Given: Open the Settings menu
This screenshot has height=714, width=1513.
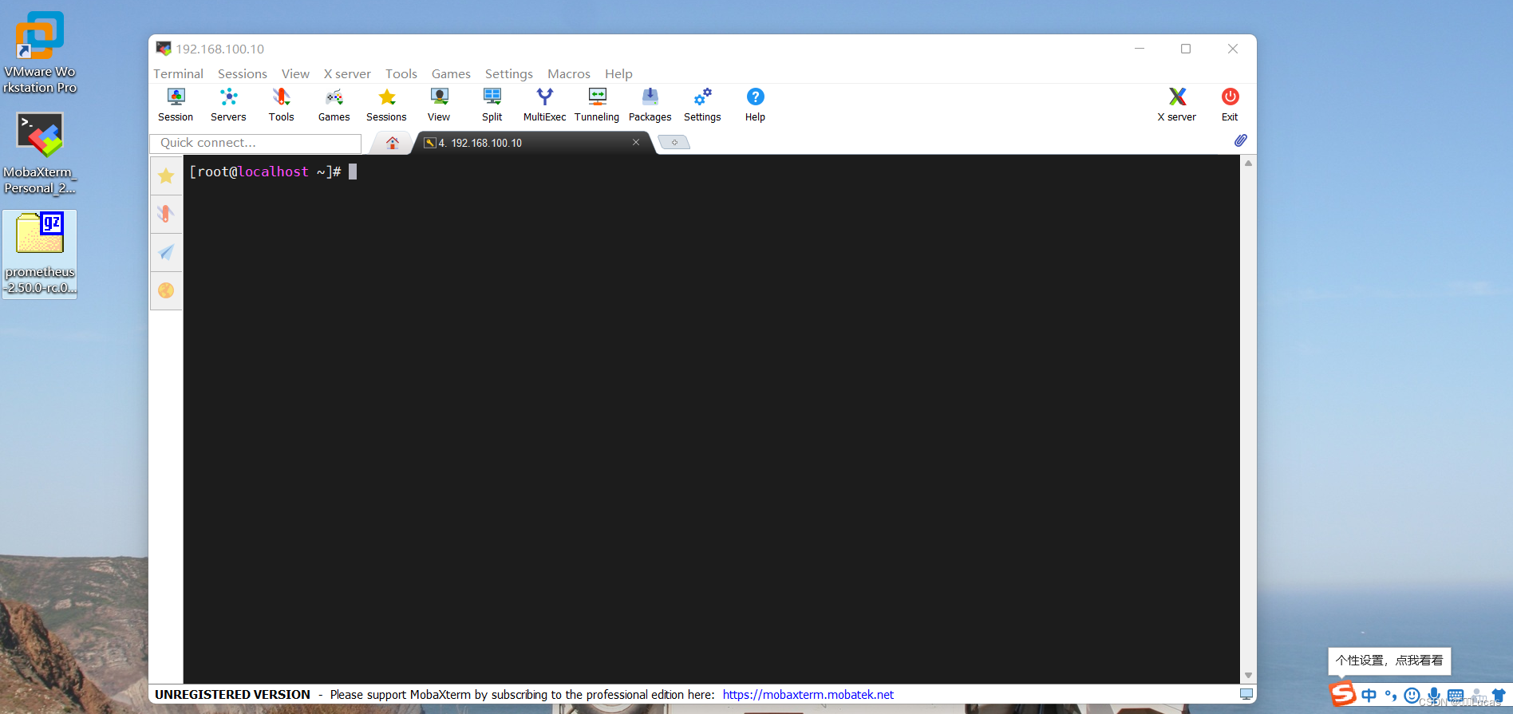Looking at the screenshot, I should 509,73.
